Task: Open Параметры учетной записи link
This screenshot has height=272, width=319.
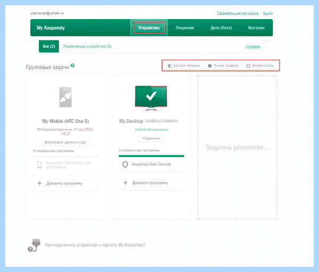Action: click(238, 13)
